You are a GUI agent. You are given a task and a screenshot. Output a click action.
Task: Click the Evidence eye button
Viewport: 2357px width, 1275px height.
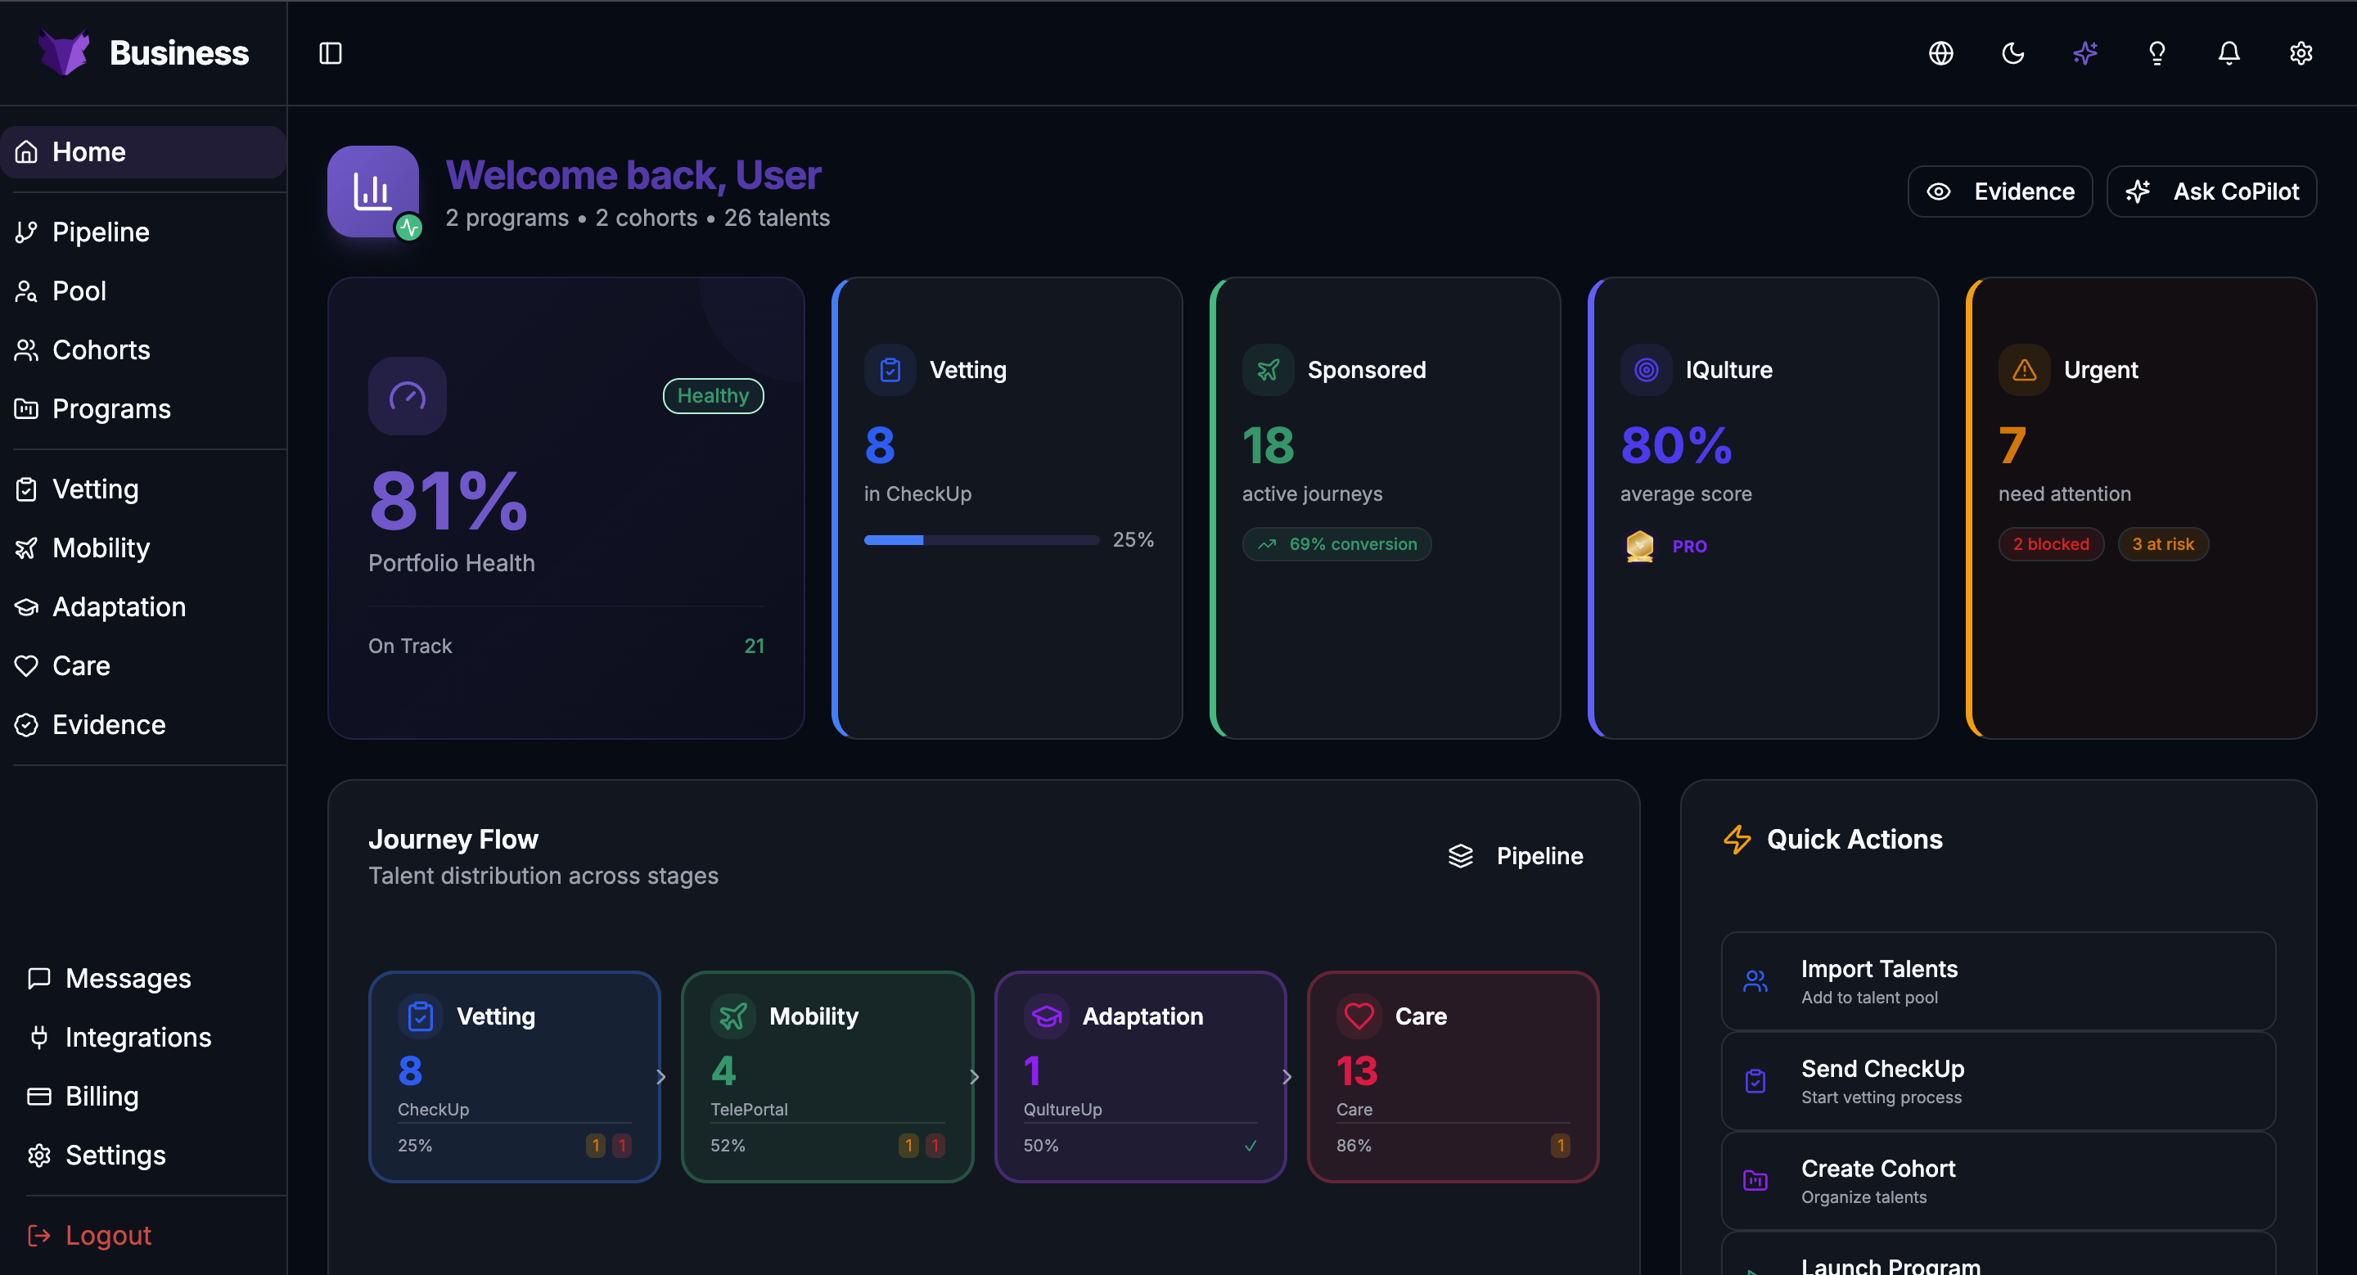click(x=2000, y=191)
